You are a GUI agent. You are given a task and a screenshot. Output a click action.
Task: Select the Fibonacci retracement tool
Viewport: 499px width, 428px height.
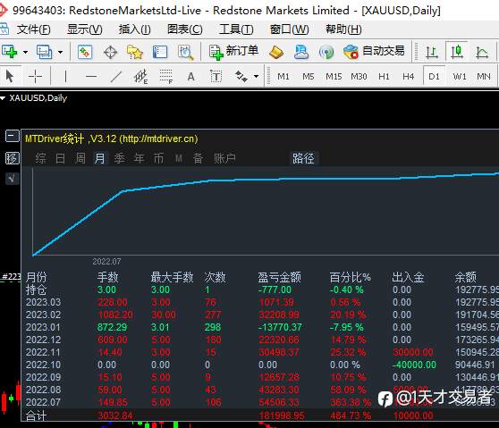point(165,77)
